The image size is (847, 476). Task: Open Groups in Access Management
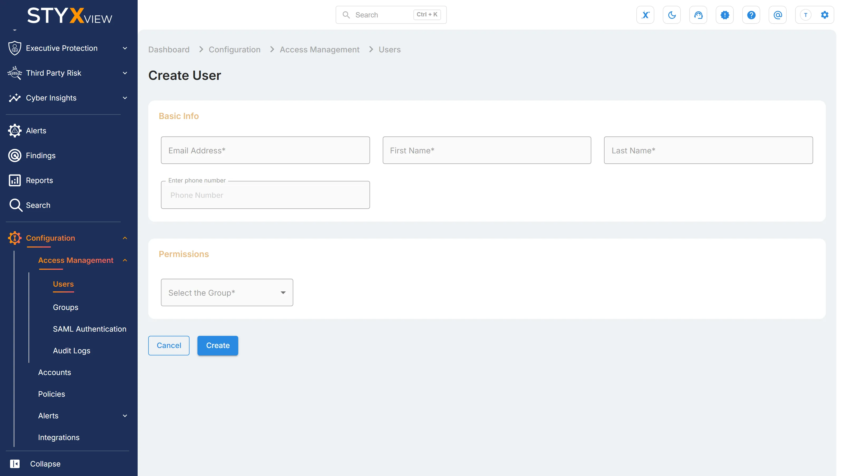(x=65, y=307)
